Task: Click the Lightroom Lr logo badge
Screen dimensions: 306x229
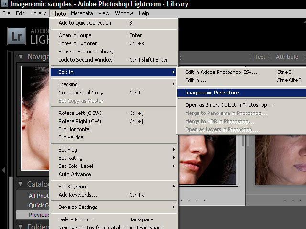Action: point(17,36)
